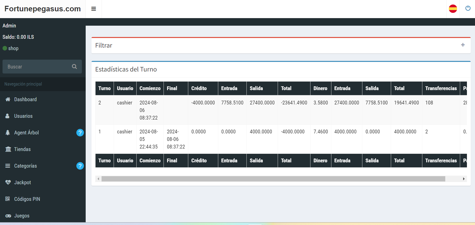Viewport: 475px width, 225px height.
Task: Open the Categorías help question mark
Action: coord(80,166)
